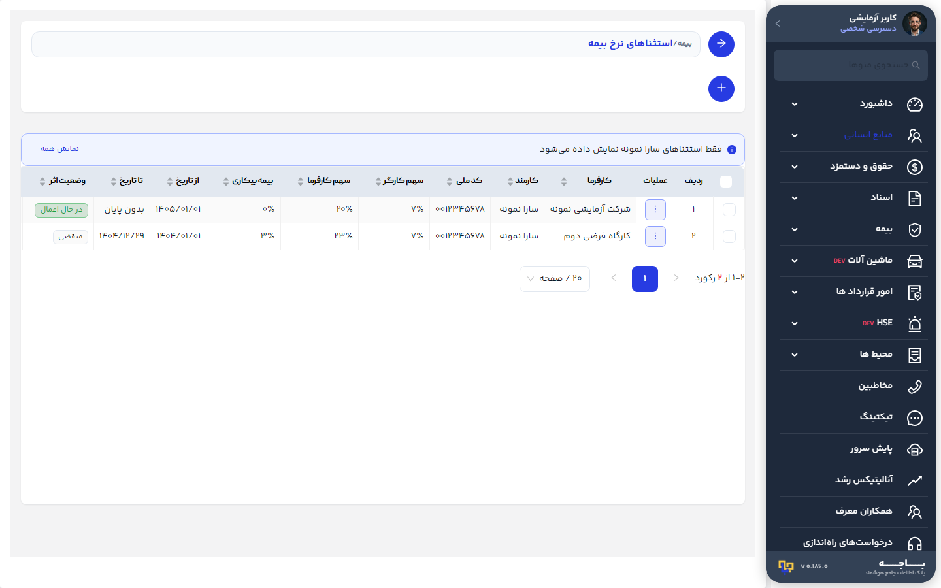Image resolution: width=941 pixels, height=588 pixels.
Task: Click the همکاران معرف person icon
Action: pos(915,512)
